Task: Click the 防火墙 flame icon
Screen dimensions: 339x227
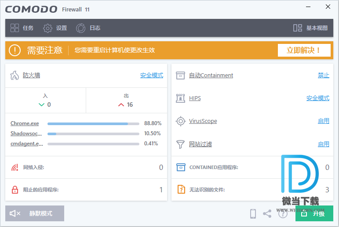Action: pyautogui.click(x=15, y=76)
